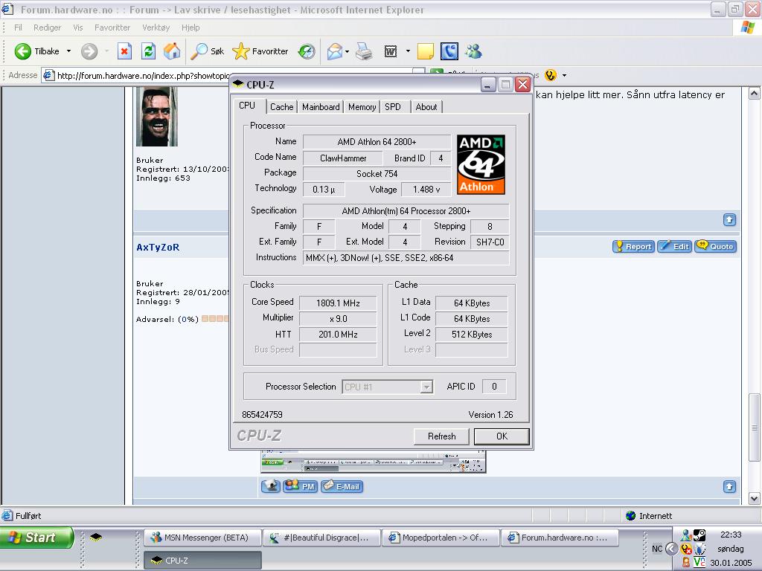Click the mail envelope icon

(x=334, y=51)
